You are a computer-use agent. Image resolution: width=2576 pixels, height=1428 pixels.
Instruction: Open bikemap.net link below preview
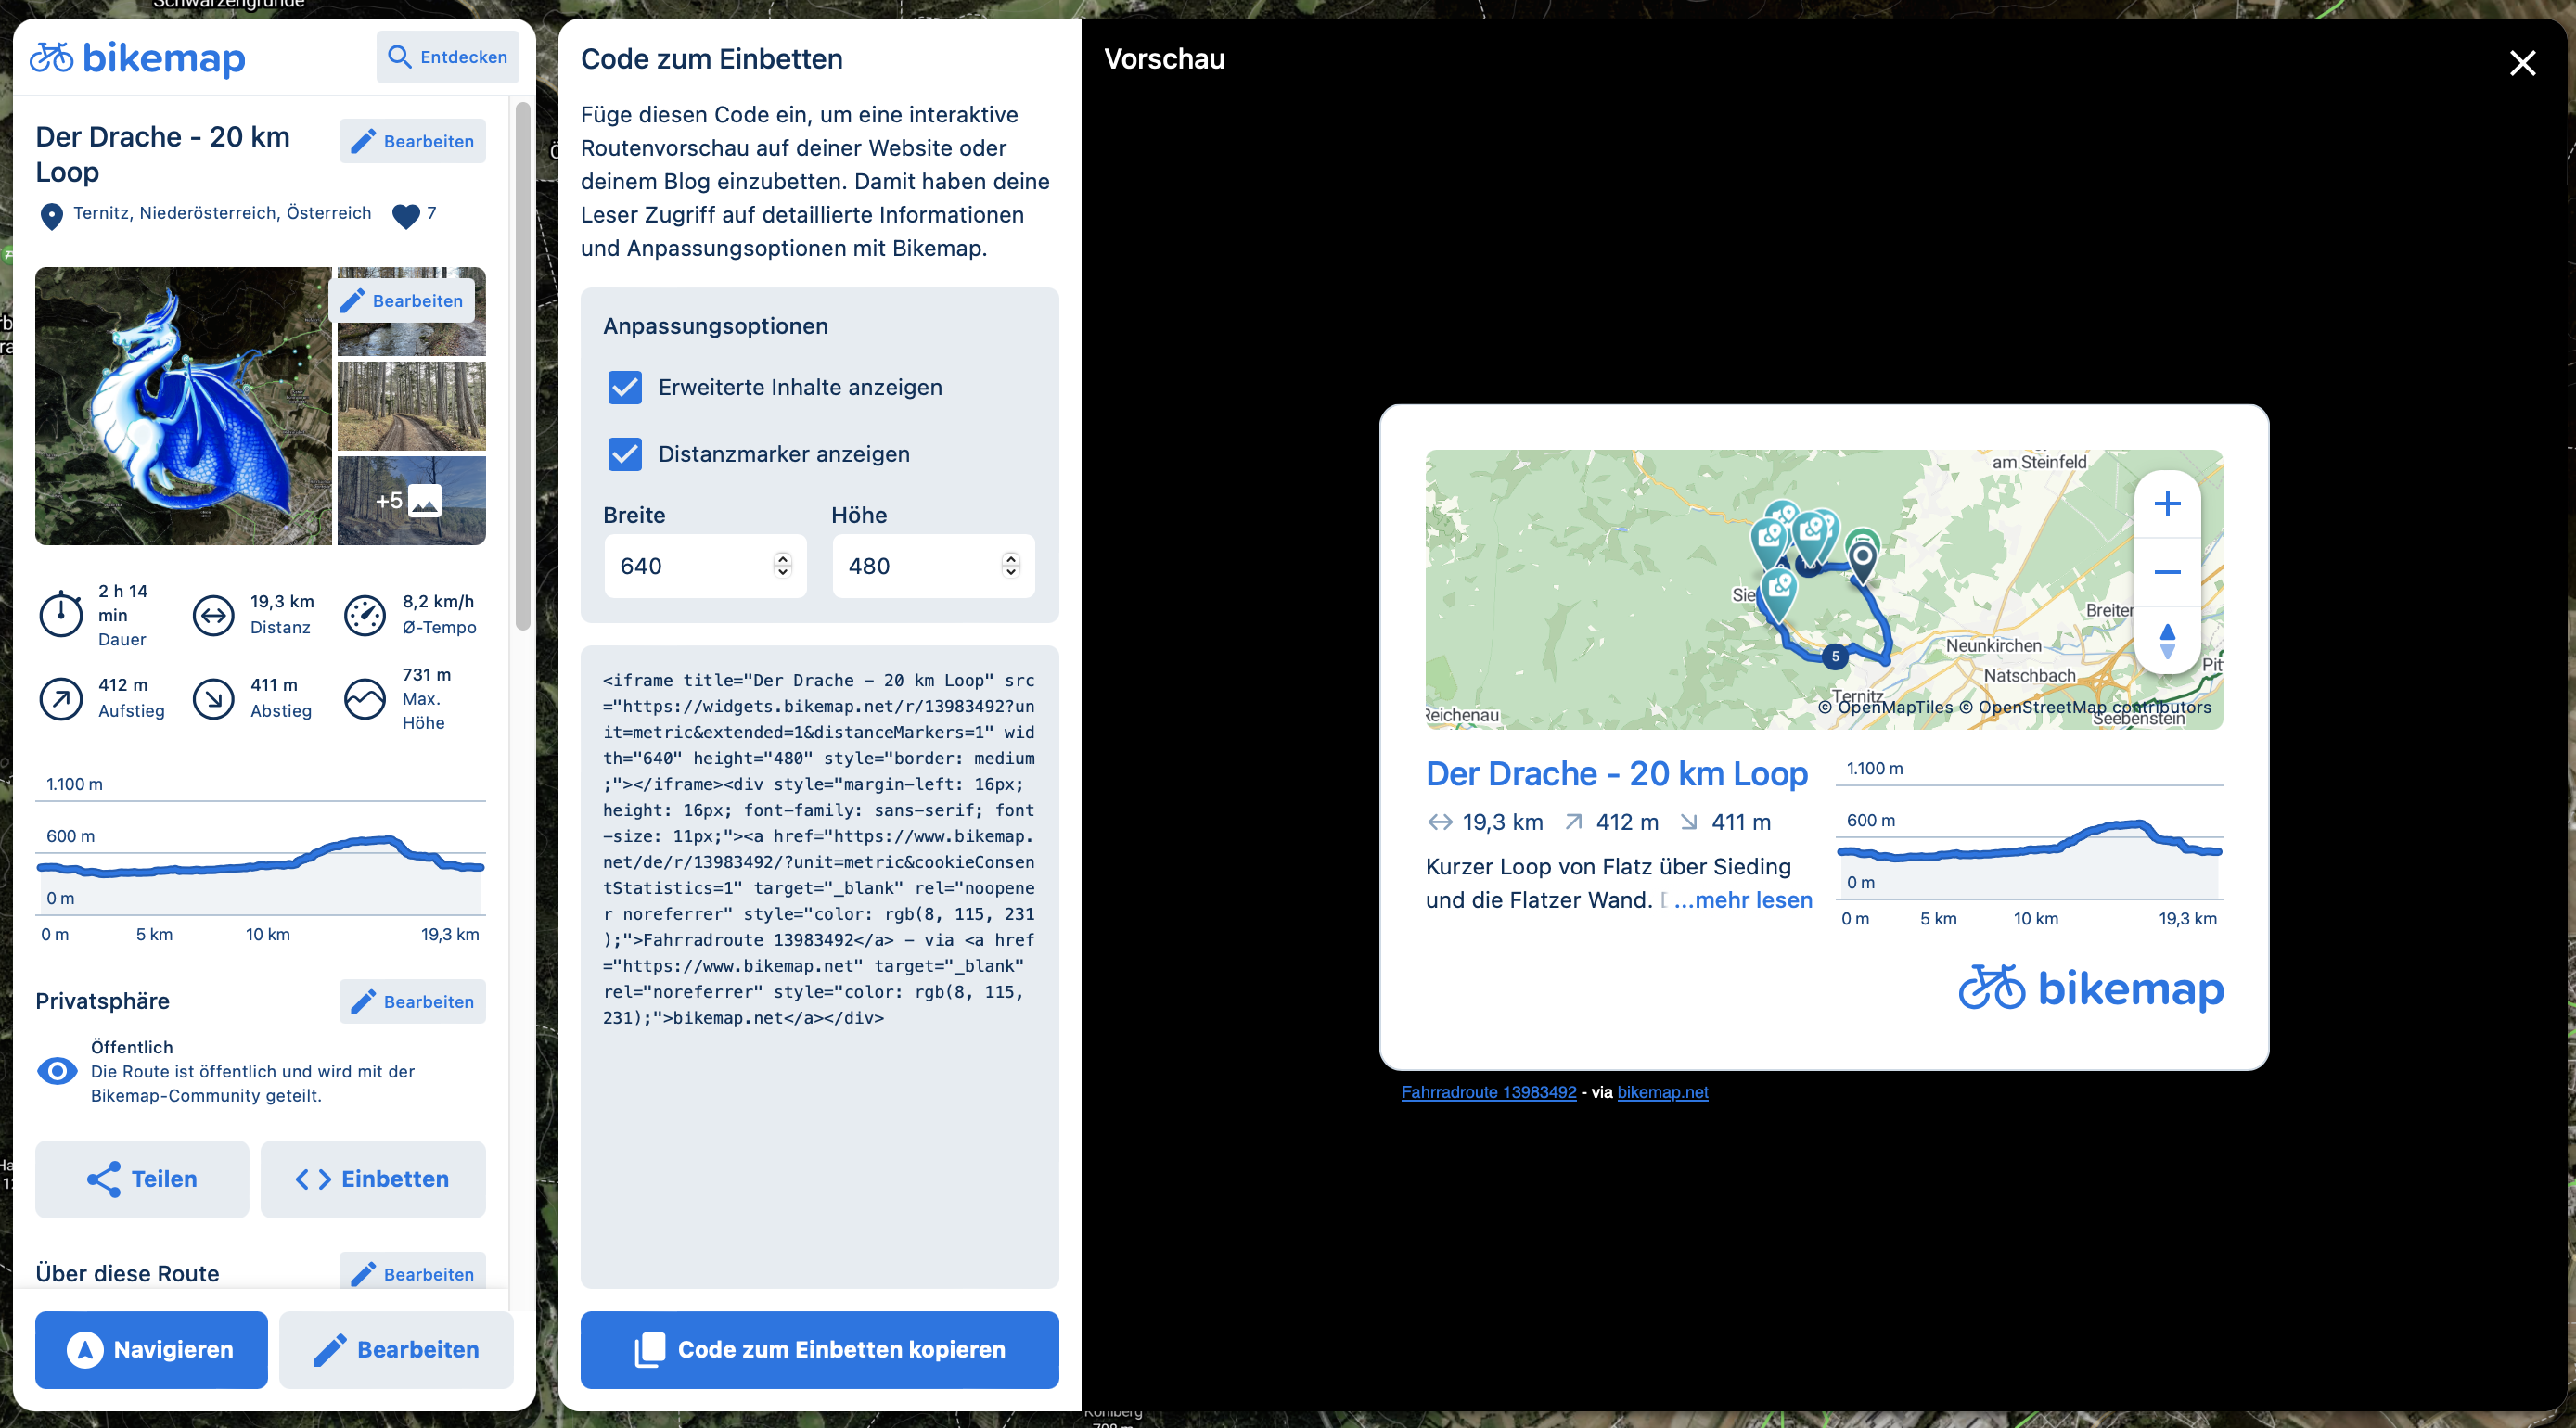pyautogui.click(x=1663, y=1092)
